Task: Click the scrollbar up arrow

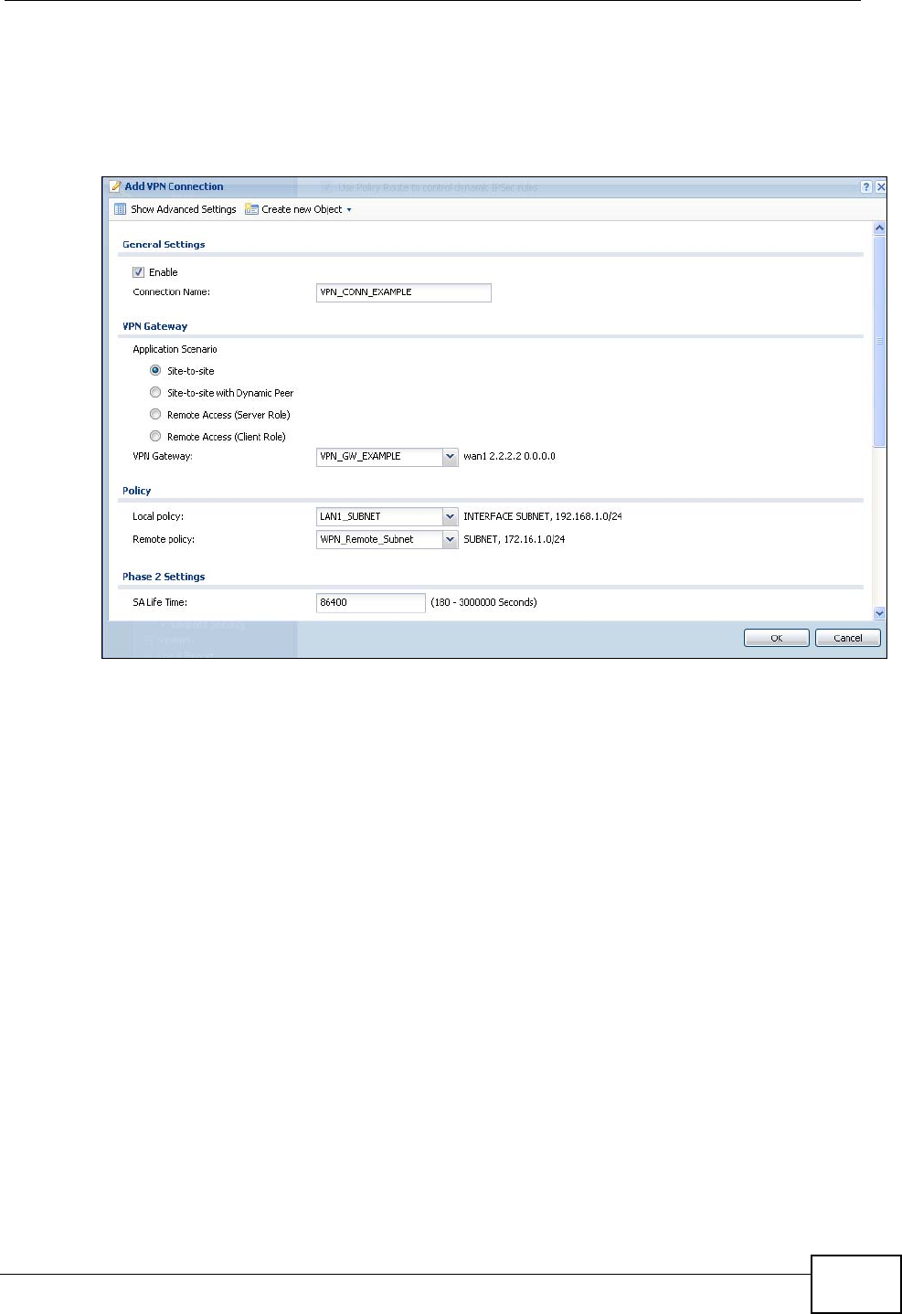Action: 879,228
